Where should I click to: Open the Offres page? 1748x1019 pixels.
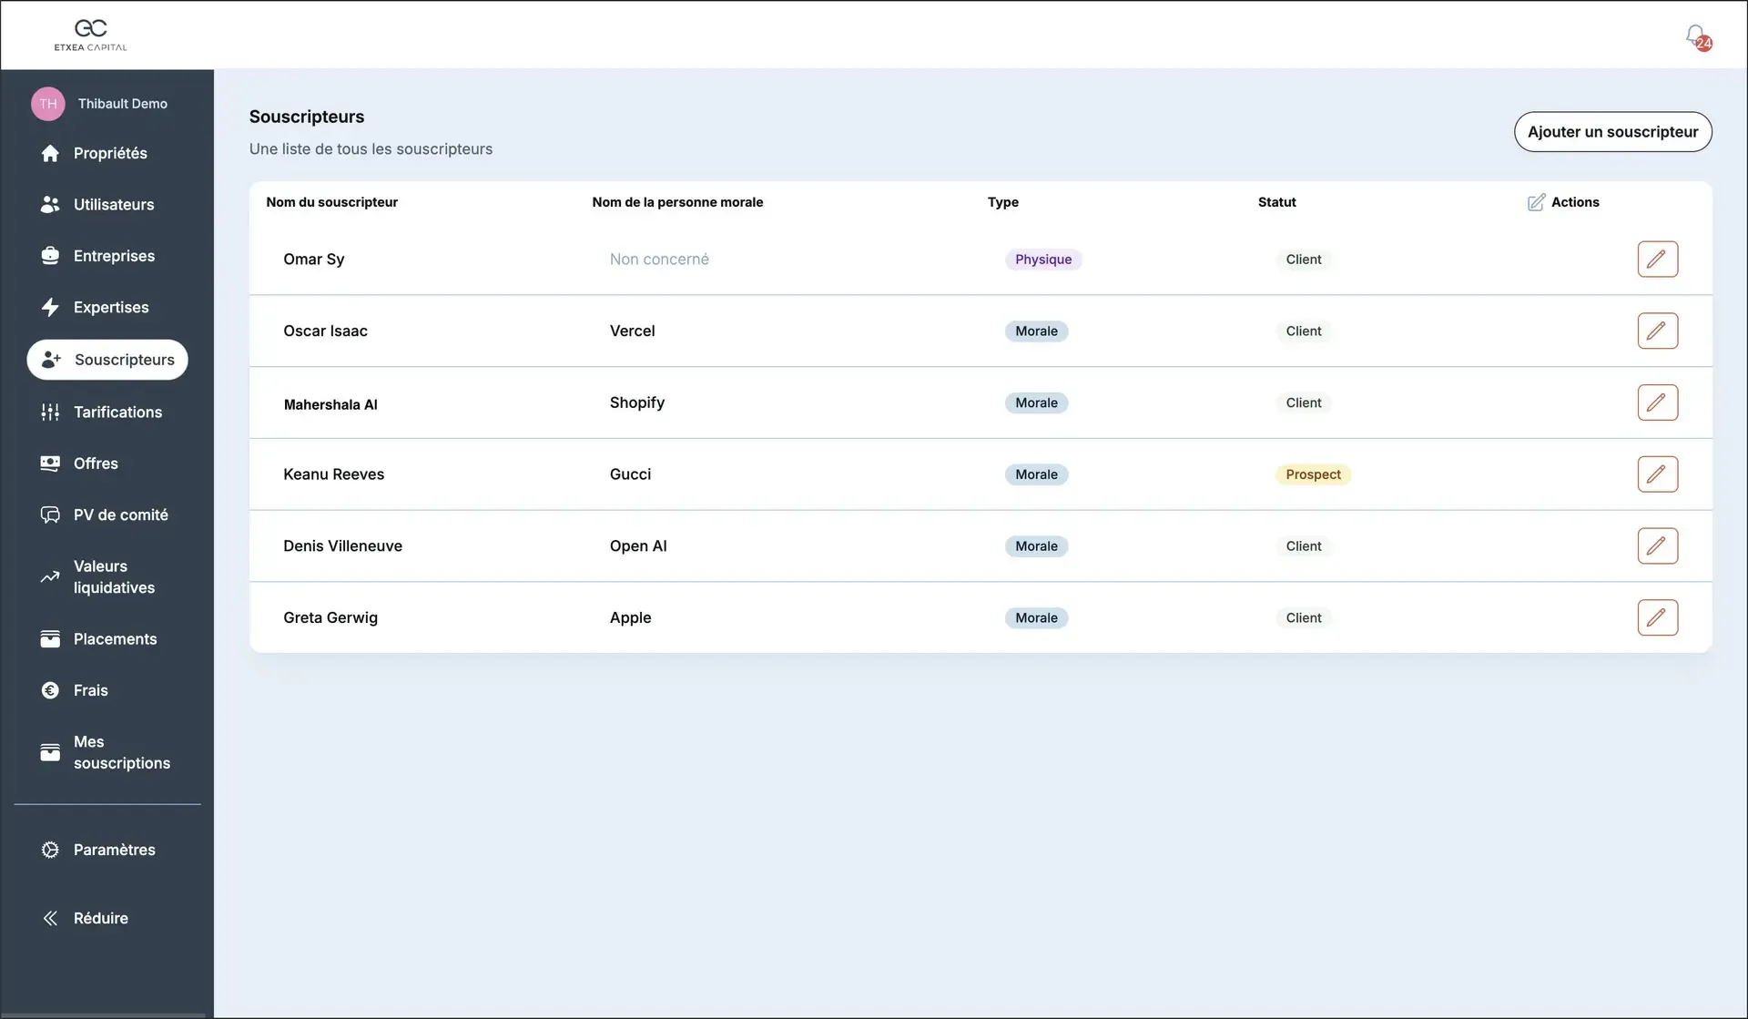96,464
